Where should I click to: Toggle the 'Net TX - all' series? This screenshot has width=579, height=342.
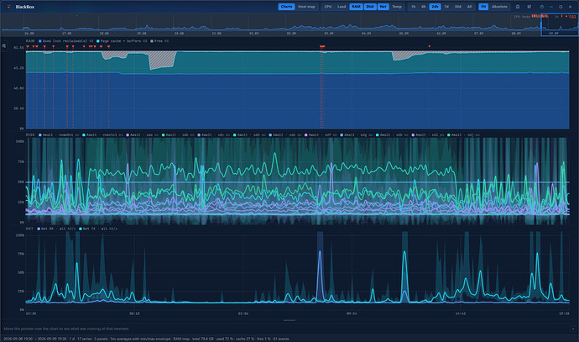click(98, 229)
